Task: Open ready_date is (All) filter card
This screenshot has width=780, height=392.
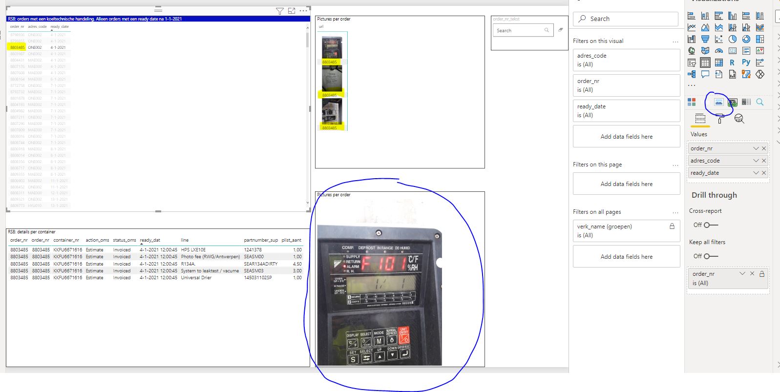Action: click(626, 110)
